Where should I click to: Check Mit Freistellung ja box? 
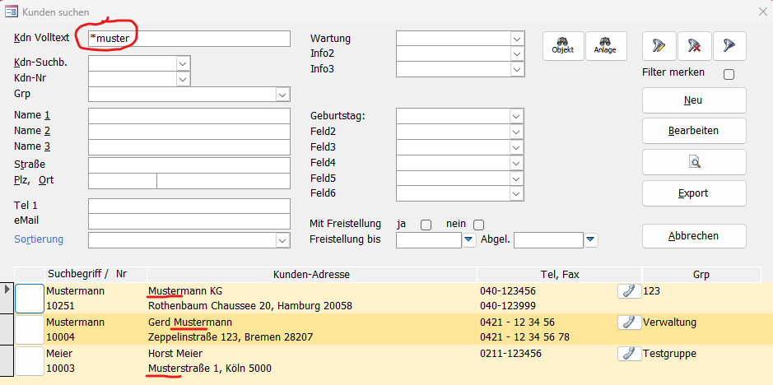426,225
